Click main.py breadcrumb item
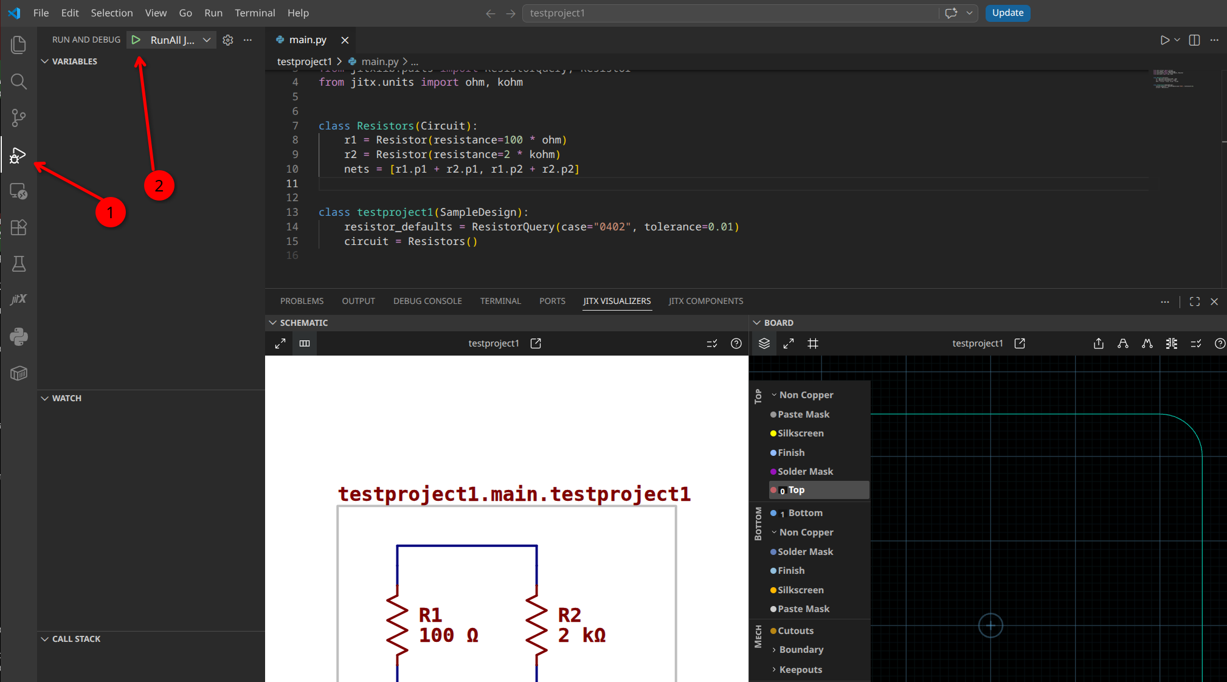Image resolution: width=1227 pixels, height=682 pixels. click(x=380, y=61)
